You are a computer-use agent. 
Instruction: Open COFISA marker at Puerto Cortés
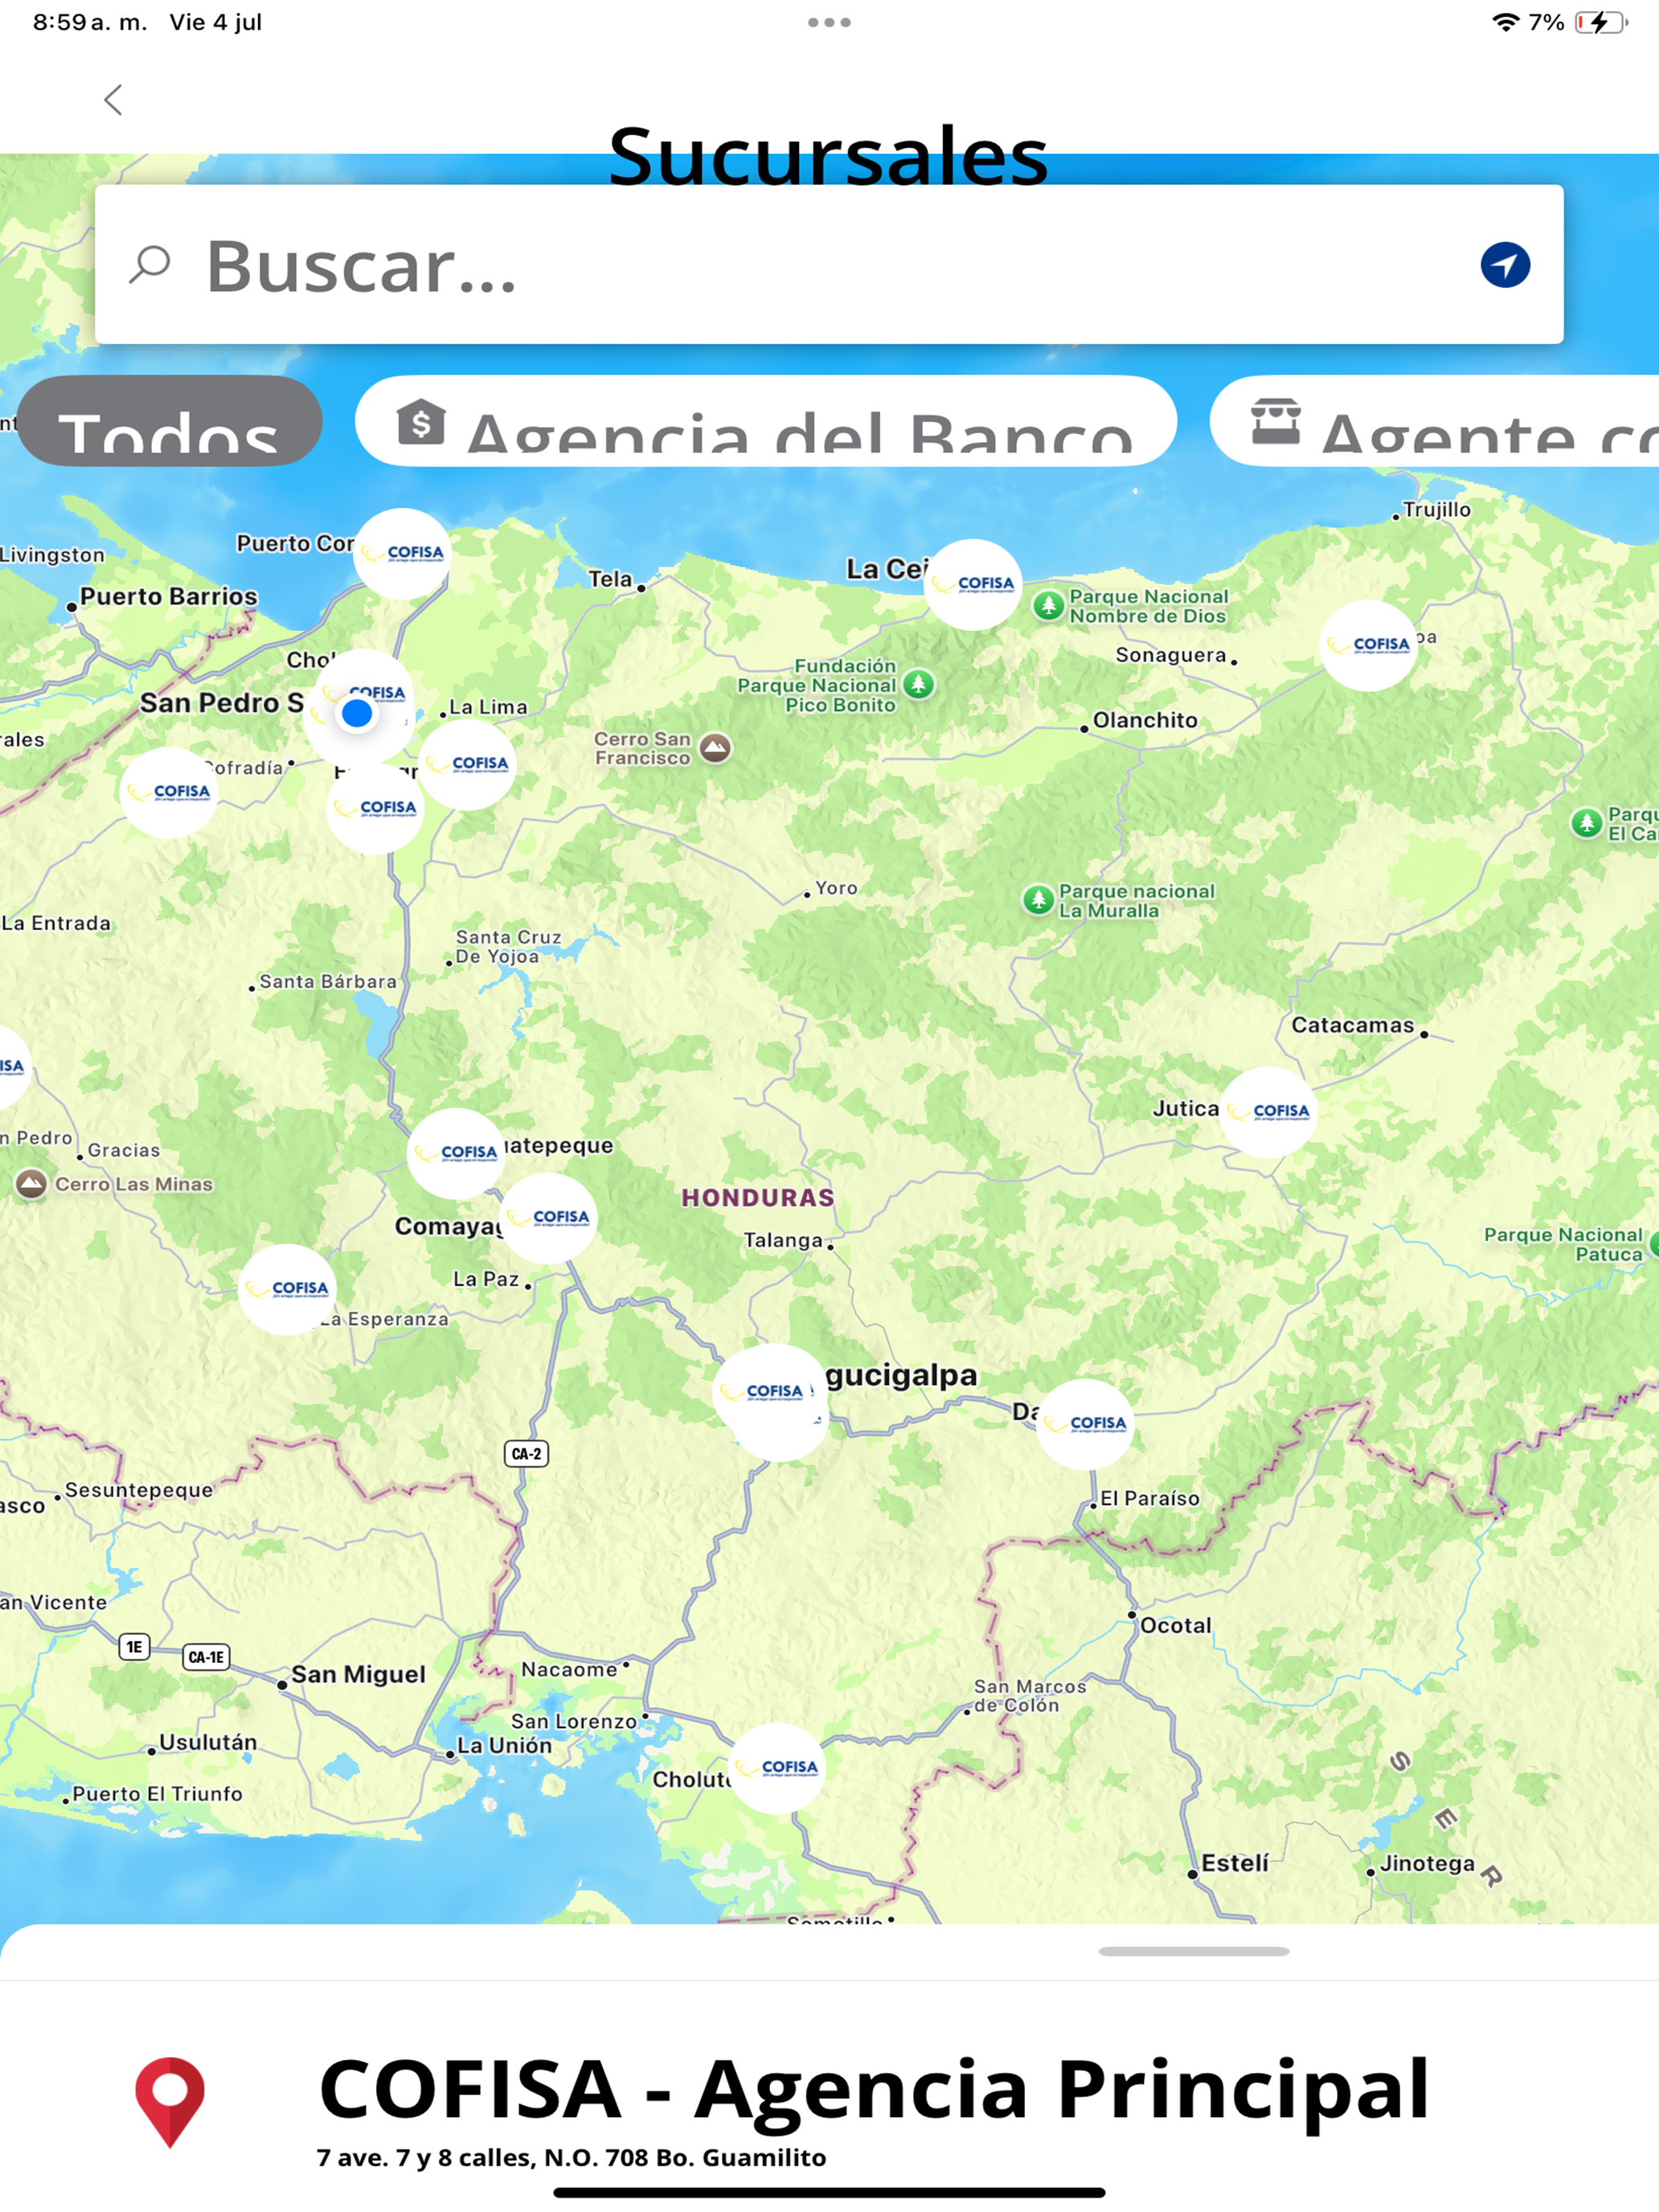tap(402, 554)
